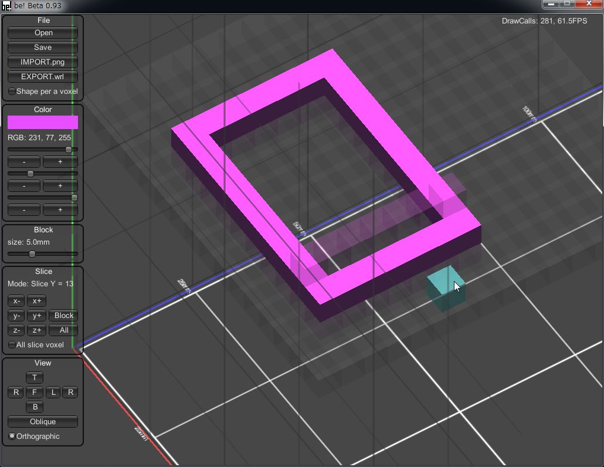Select Block slice mode
The image size is (604, 467).
[63, 316]
